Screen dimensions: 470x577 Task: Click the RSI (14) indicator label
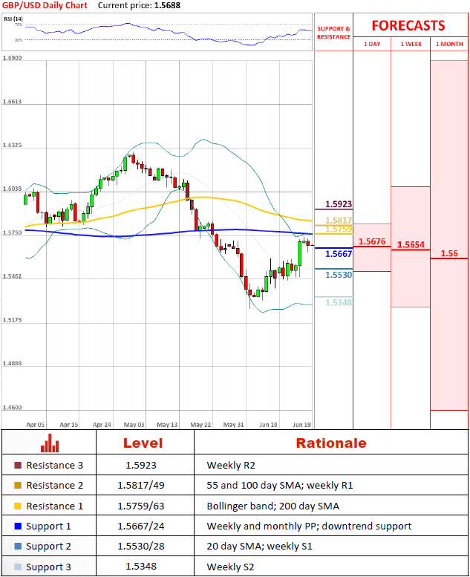coord(13,19)
